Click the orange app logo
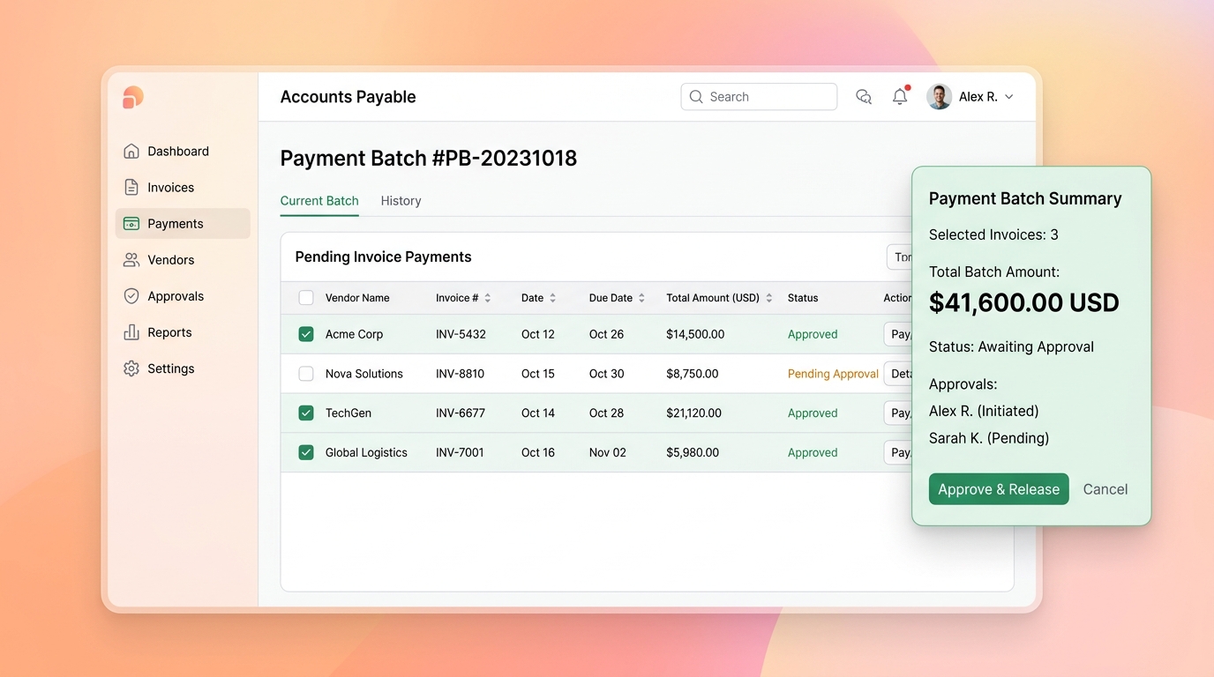 [x=133, y=97]
